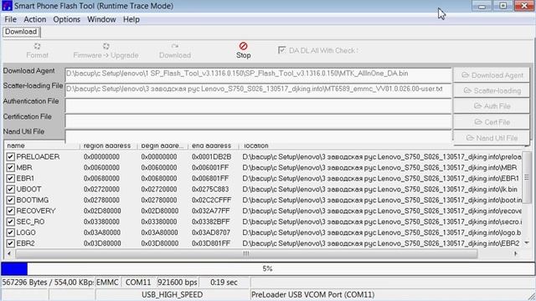Close the Smart Phone Flash Tool window
The width and height of the screenshot is (536, 301).
pyautogui.click(x=524, y=6)
